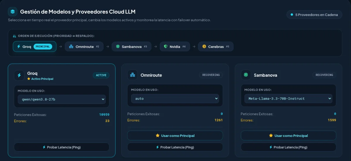Click the stacked layers icon beside the title
Screen dimensions: 351x161
pyautogui.click(x=13, y=12)
